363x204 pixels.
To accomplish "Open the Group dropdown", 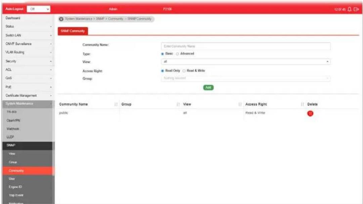I will click(x=245, y=78).
